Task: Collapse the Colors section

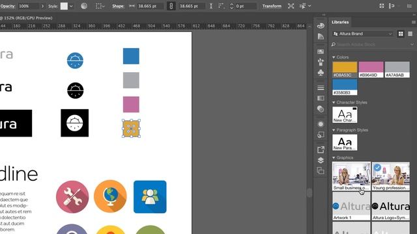Action: 334,57
